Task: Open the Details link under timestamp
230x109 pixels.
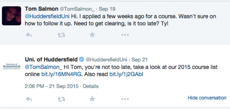Action: pos(91,86)
